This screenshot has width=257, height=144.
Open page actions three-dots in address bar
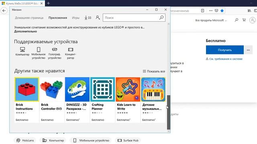[211, 11]
